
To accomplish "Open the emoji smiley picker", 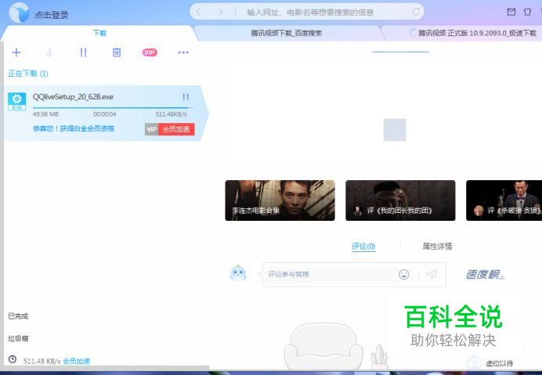I will point(403,275).
